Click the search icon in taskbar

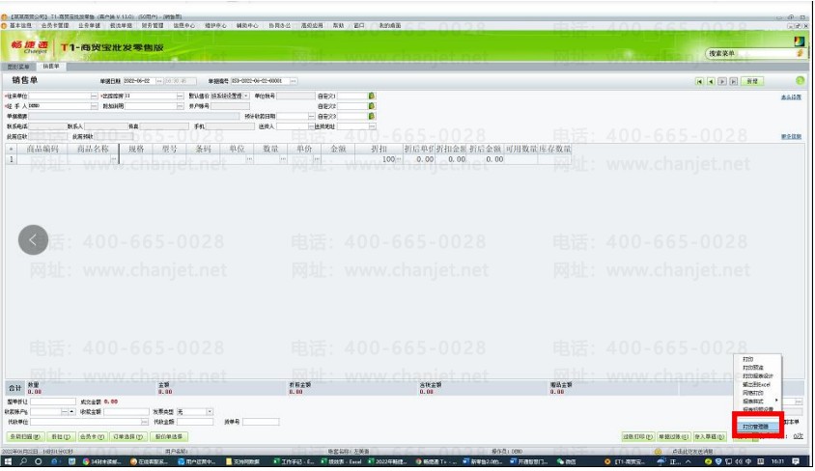coord(24,462)
